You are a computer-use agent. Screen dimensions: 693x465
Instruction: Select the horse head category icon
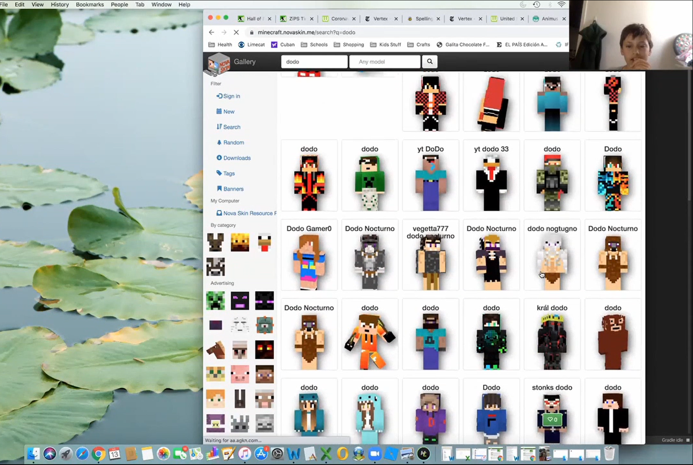click(x=216, y=350)
